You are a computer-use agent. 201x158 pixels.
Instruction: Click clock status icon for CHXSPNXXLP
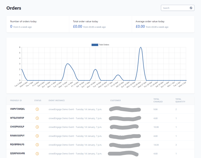pyautogui.click(x=37, y=127)
